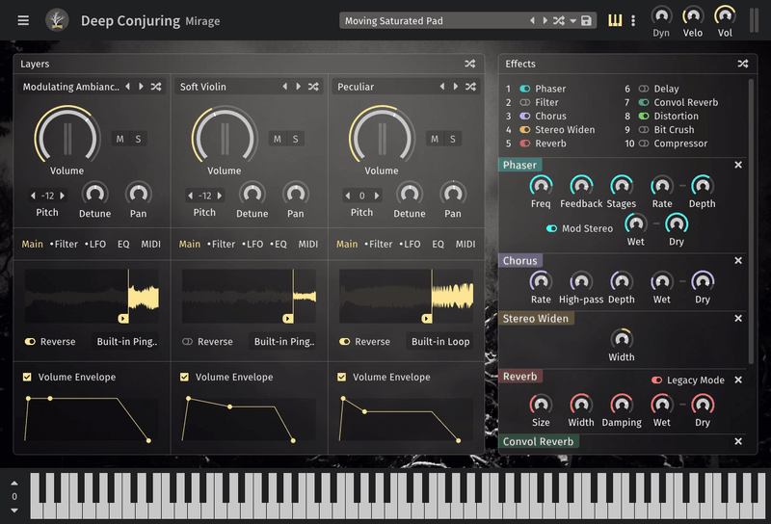Randomize preset using top bar shuffle icon
Image resolution: width=771 pixels, height=524 pixels.
[558, 20]
